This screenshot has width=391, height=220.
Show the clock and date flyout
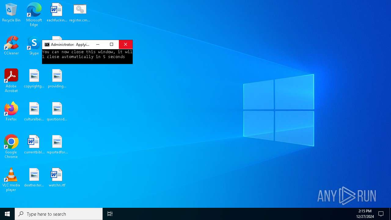coord(365,214)
